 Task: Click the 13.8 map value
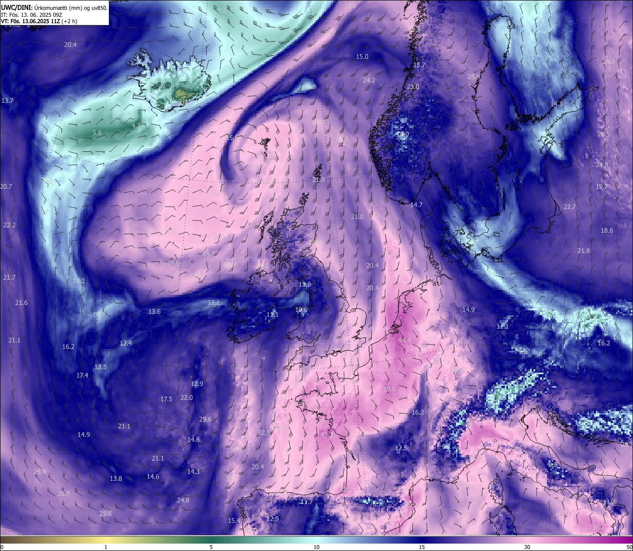(116, 478)
